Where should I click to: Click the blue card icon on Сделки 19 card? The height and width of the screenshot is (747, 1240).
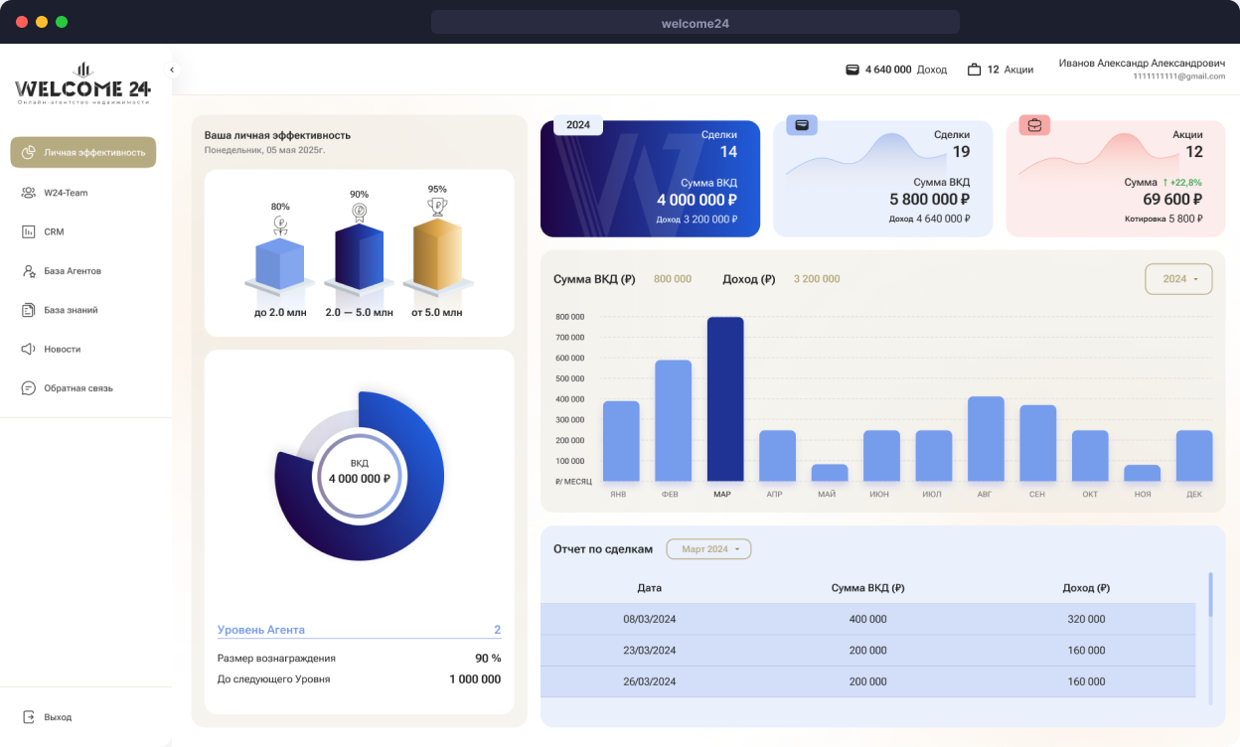[802, 125]
